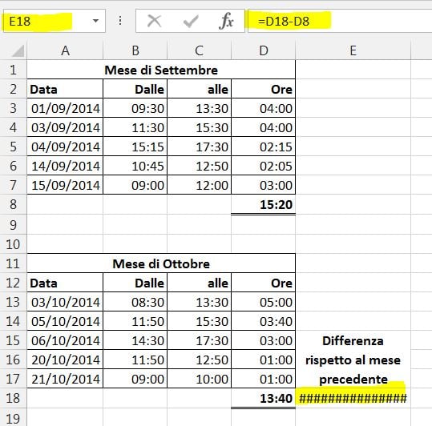
Task: Open Insert Function fx dialog
Action: pyautogui.click(x=226, y=21)
